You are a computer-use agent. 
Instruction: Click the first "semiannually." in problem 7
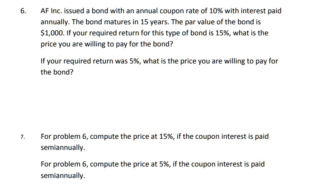[x=62, y=148]
